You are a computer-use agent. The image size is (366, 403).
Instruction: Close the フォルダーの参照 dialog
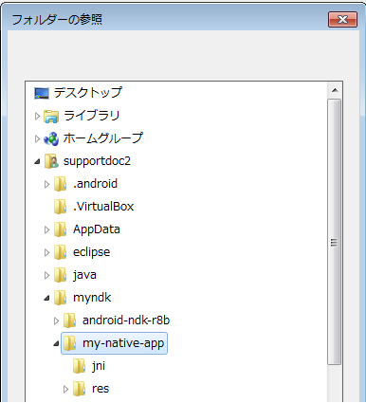[x=342, y=20]
